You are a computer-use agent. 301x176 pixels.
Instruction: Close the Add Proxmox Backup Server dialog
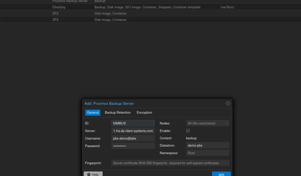click(228, 103)
